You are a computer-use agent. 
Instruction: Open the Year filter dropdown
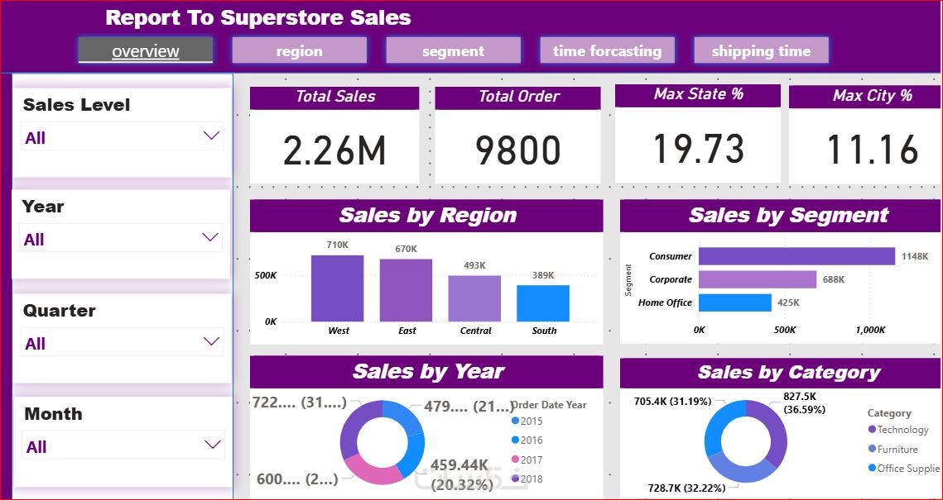pos(211,238)
